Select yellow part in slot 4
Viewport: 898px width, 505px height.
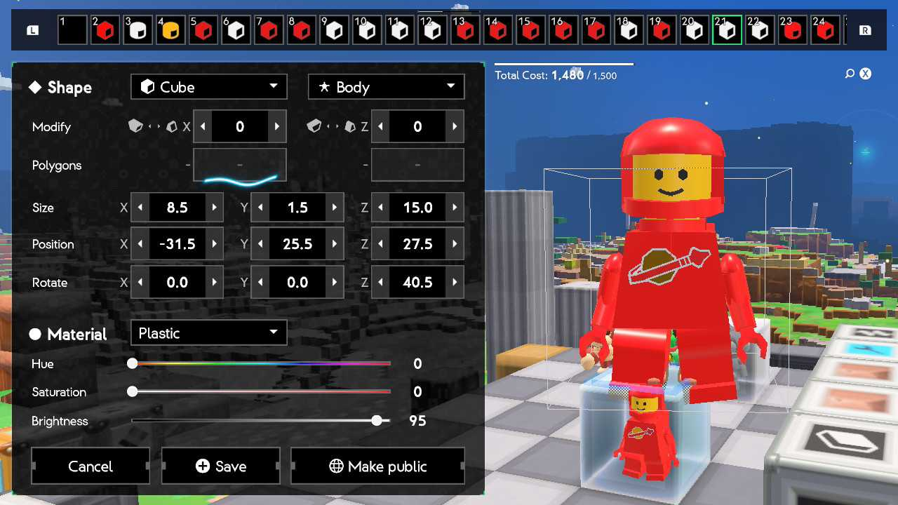tap(170, 30)
